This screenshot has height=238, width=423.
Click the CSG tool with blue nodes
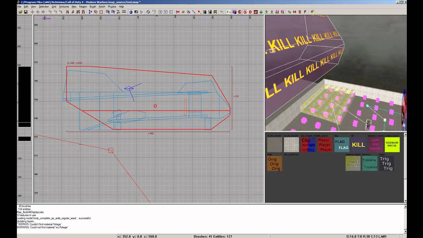90,12
